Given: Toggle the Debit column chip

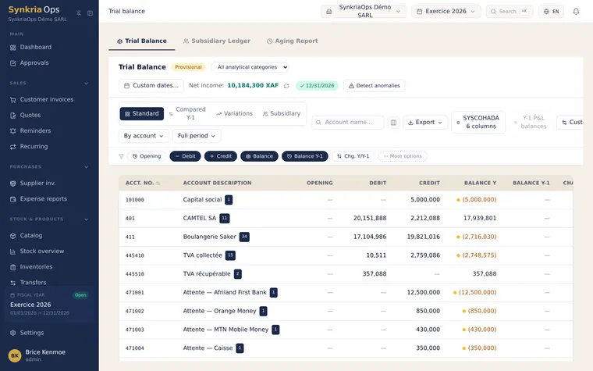Looking at the screenshot, I should click(x=186, y=156).
